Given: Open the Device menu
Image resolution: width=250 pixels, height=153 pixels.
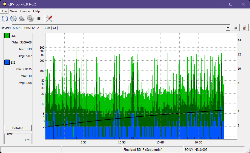Looking at the screenshot, I should (25, 11).
